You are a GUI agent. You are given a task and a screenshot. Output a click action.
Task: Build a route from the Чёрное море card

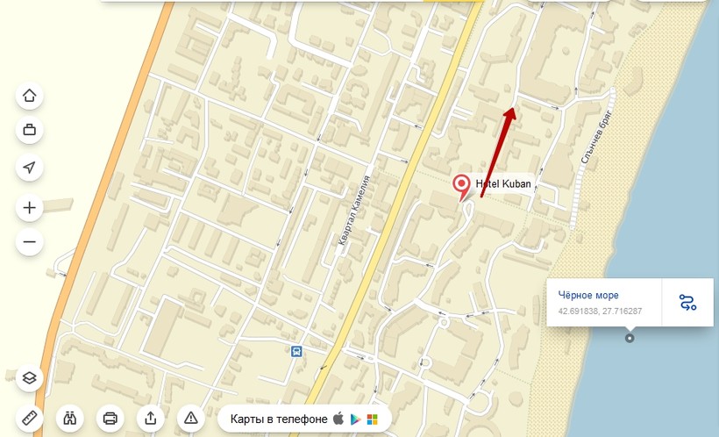coord(687,302)
